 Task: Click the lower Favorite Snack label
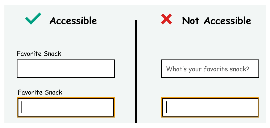pyautogui.click(x=40, y=93)
